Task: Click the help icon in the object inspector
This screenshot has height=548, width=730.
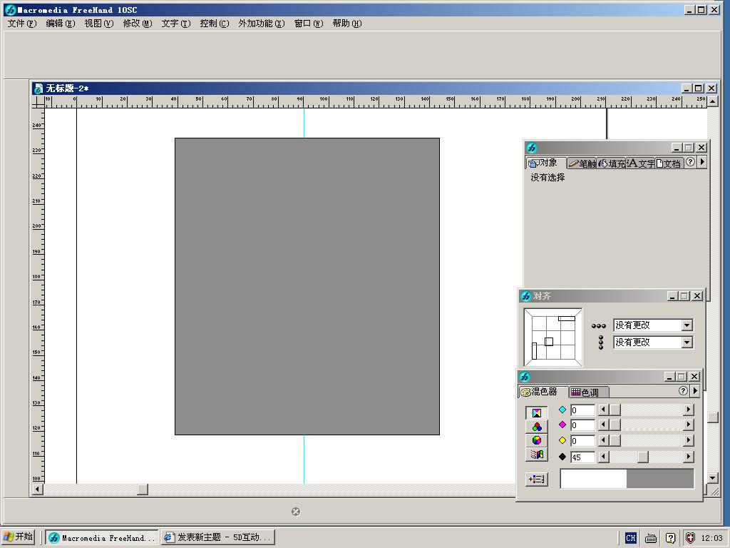Action: click(x=690, y=162)
